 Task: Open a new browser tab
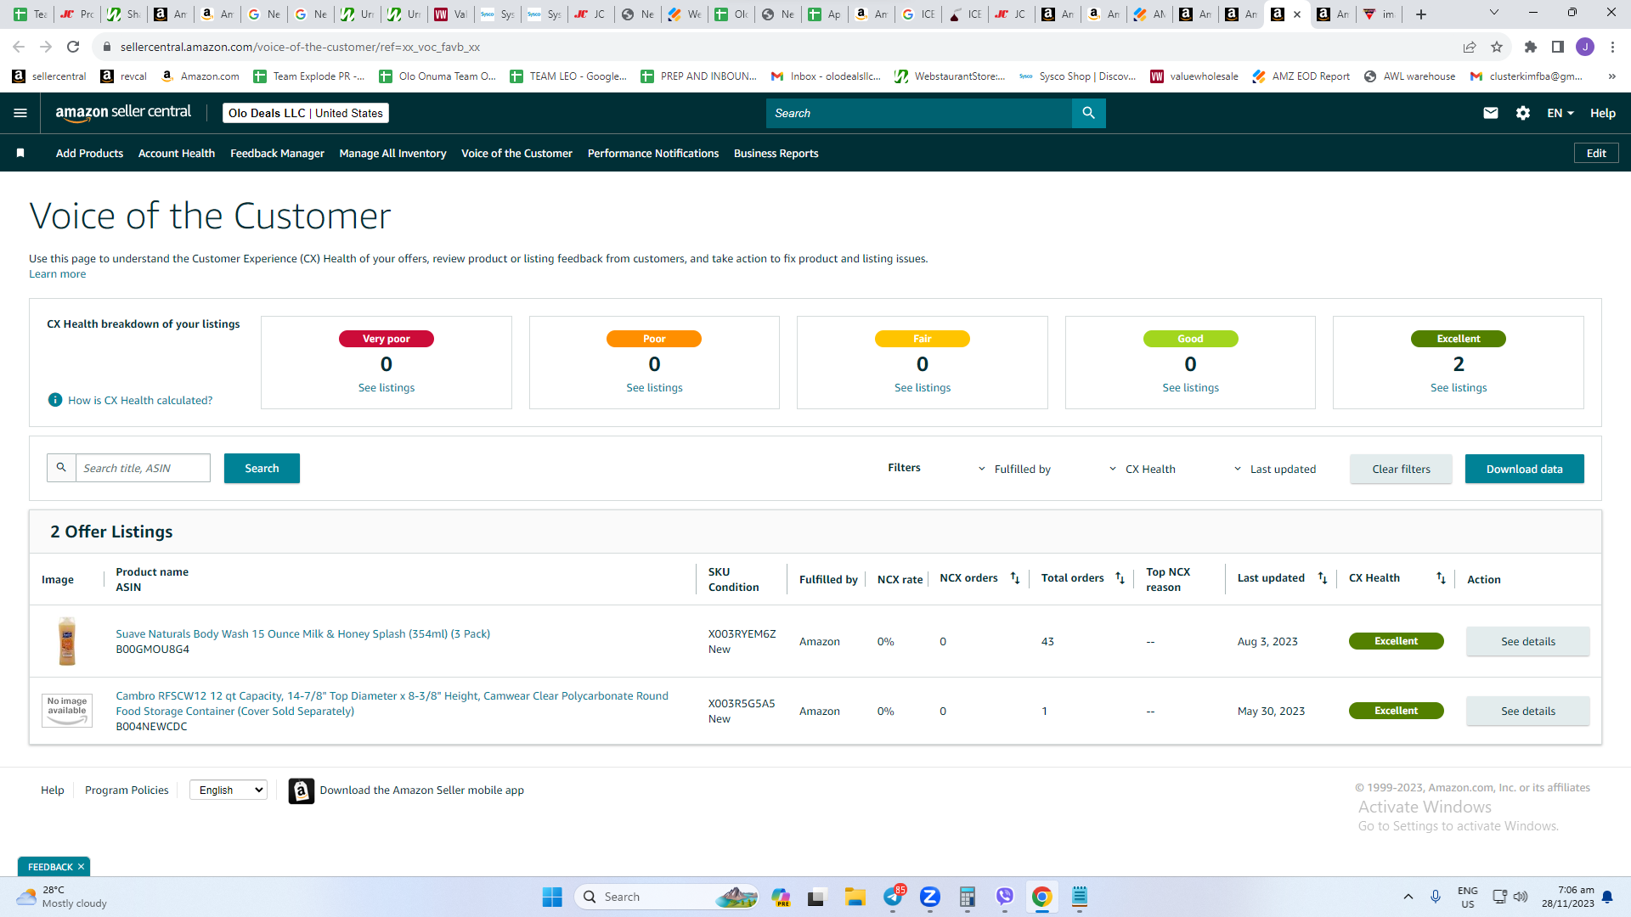(x=1421, y=14)
